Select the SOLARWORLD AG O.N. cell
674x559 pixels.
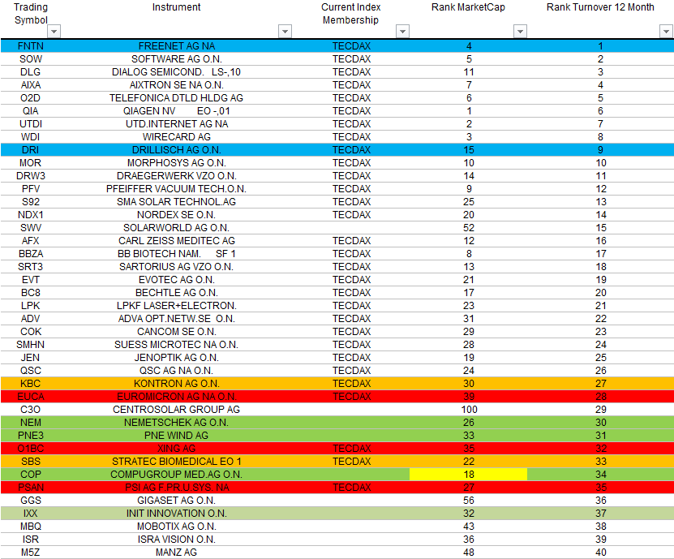click(x=177, y=227)
